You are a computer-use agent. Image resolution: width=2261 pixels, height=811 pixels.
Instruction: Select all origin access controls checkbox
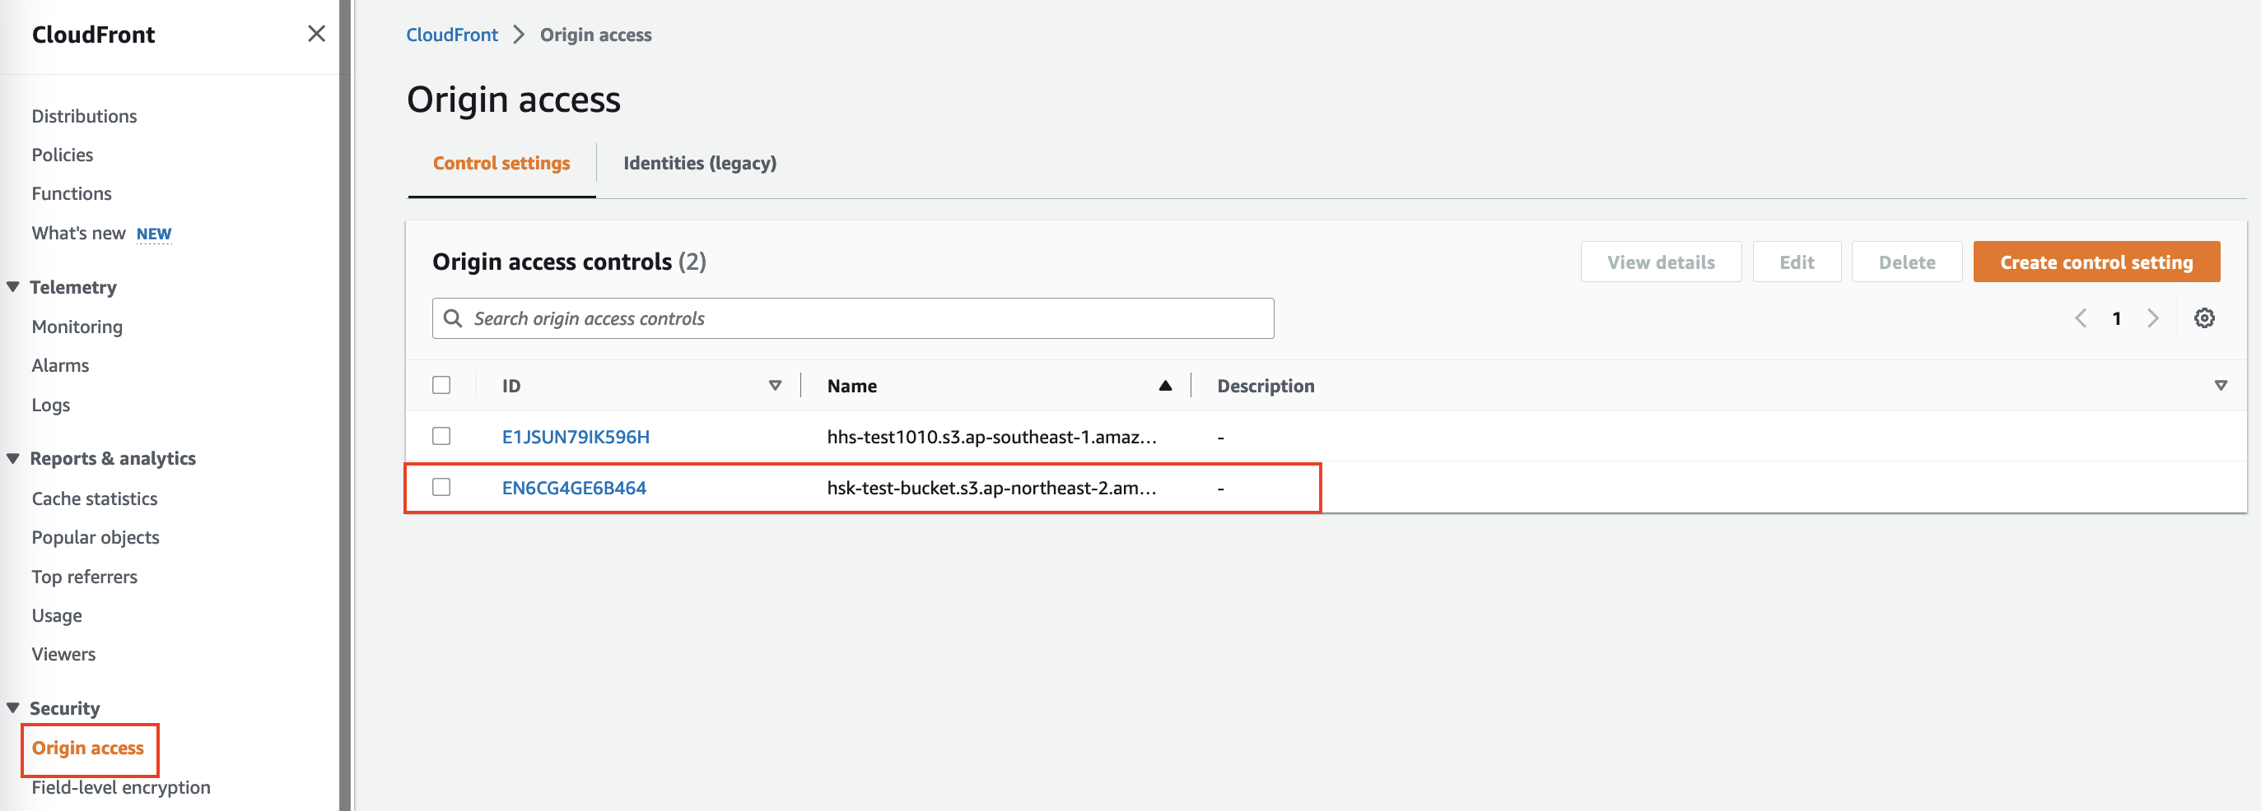click(x=441, y=385)
